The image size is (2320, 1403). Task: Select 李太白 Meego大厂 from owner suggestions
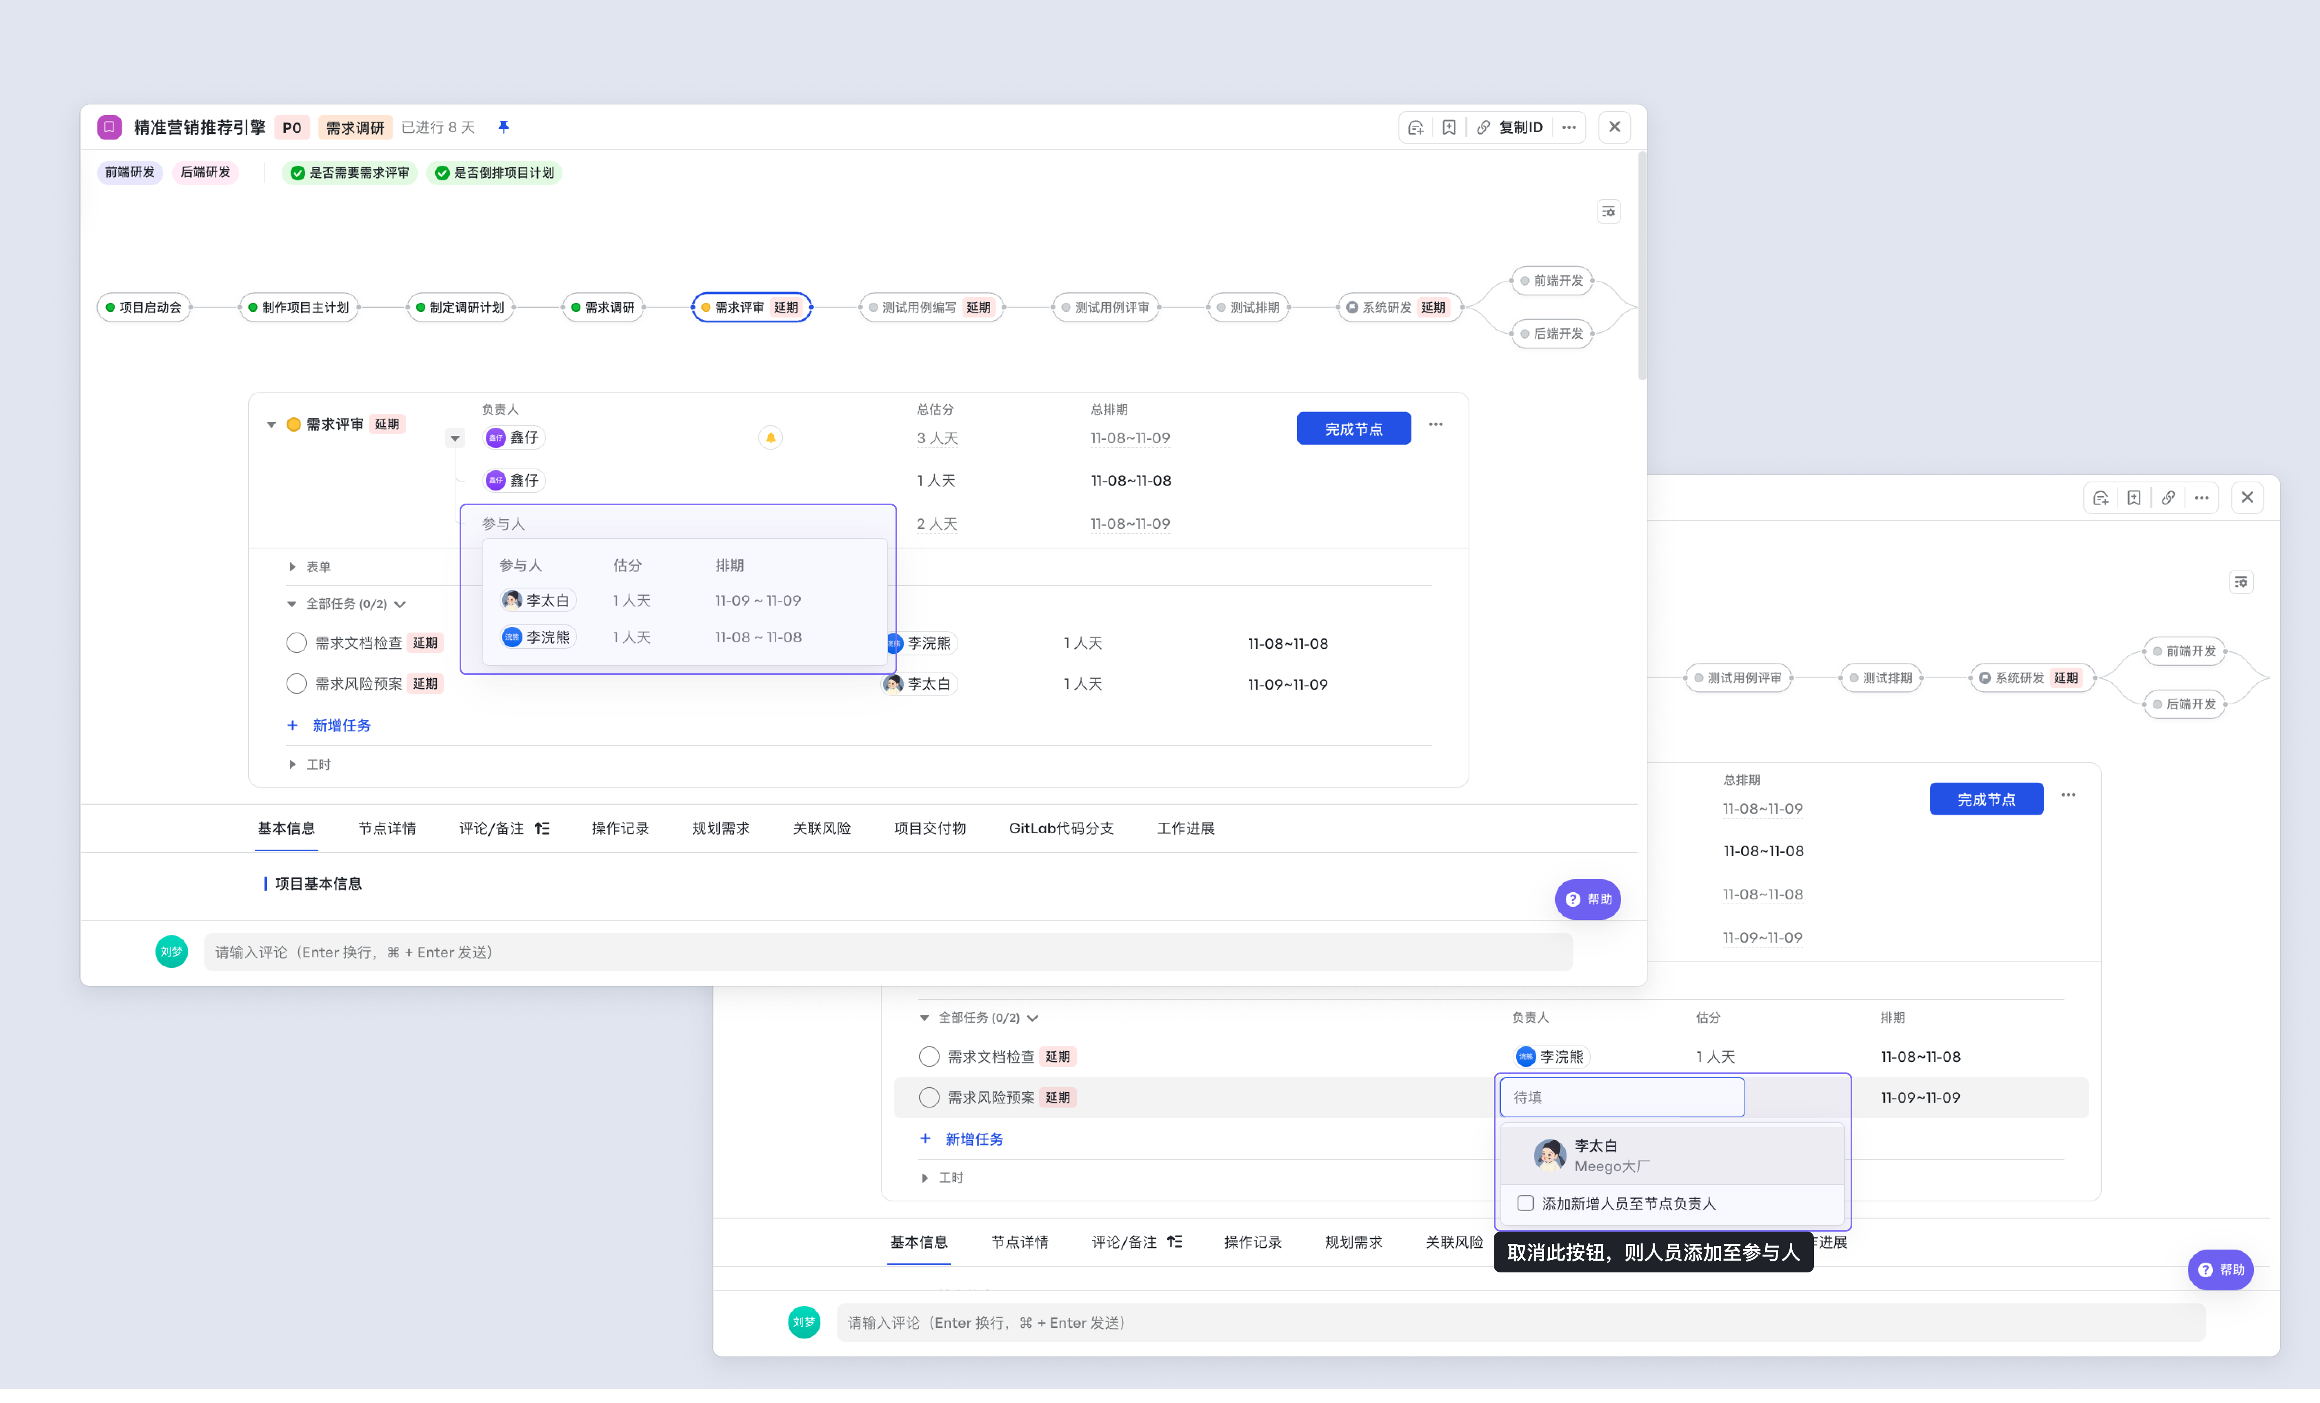click(x=1672, y=1155)
